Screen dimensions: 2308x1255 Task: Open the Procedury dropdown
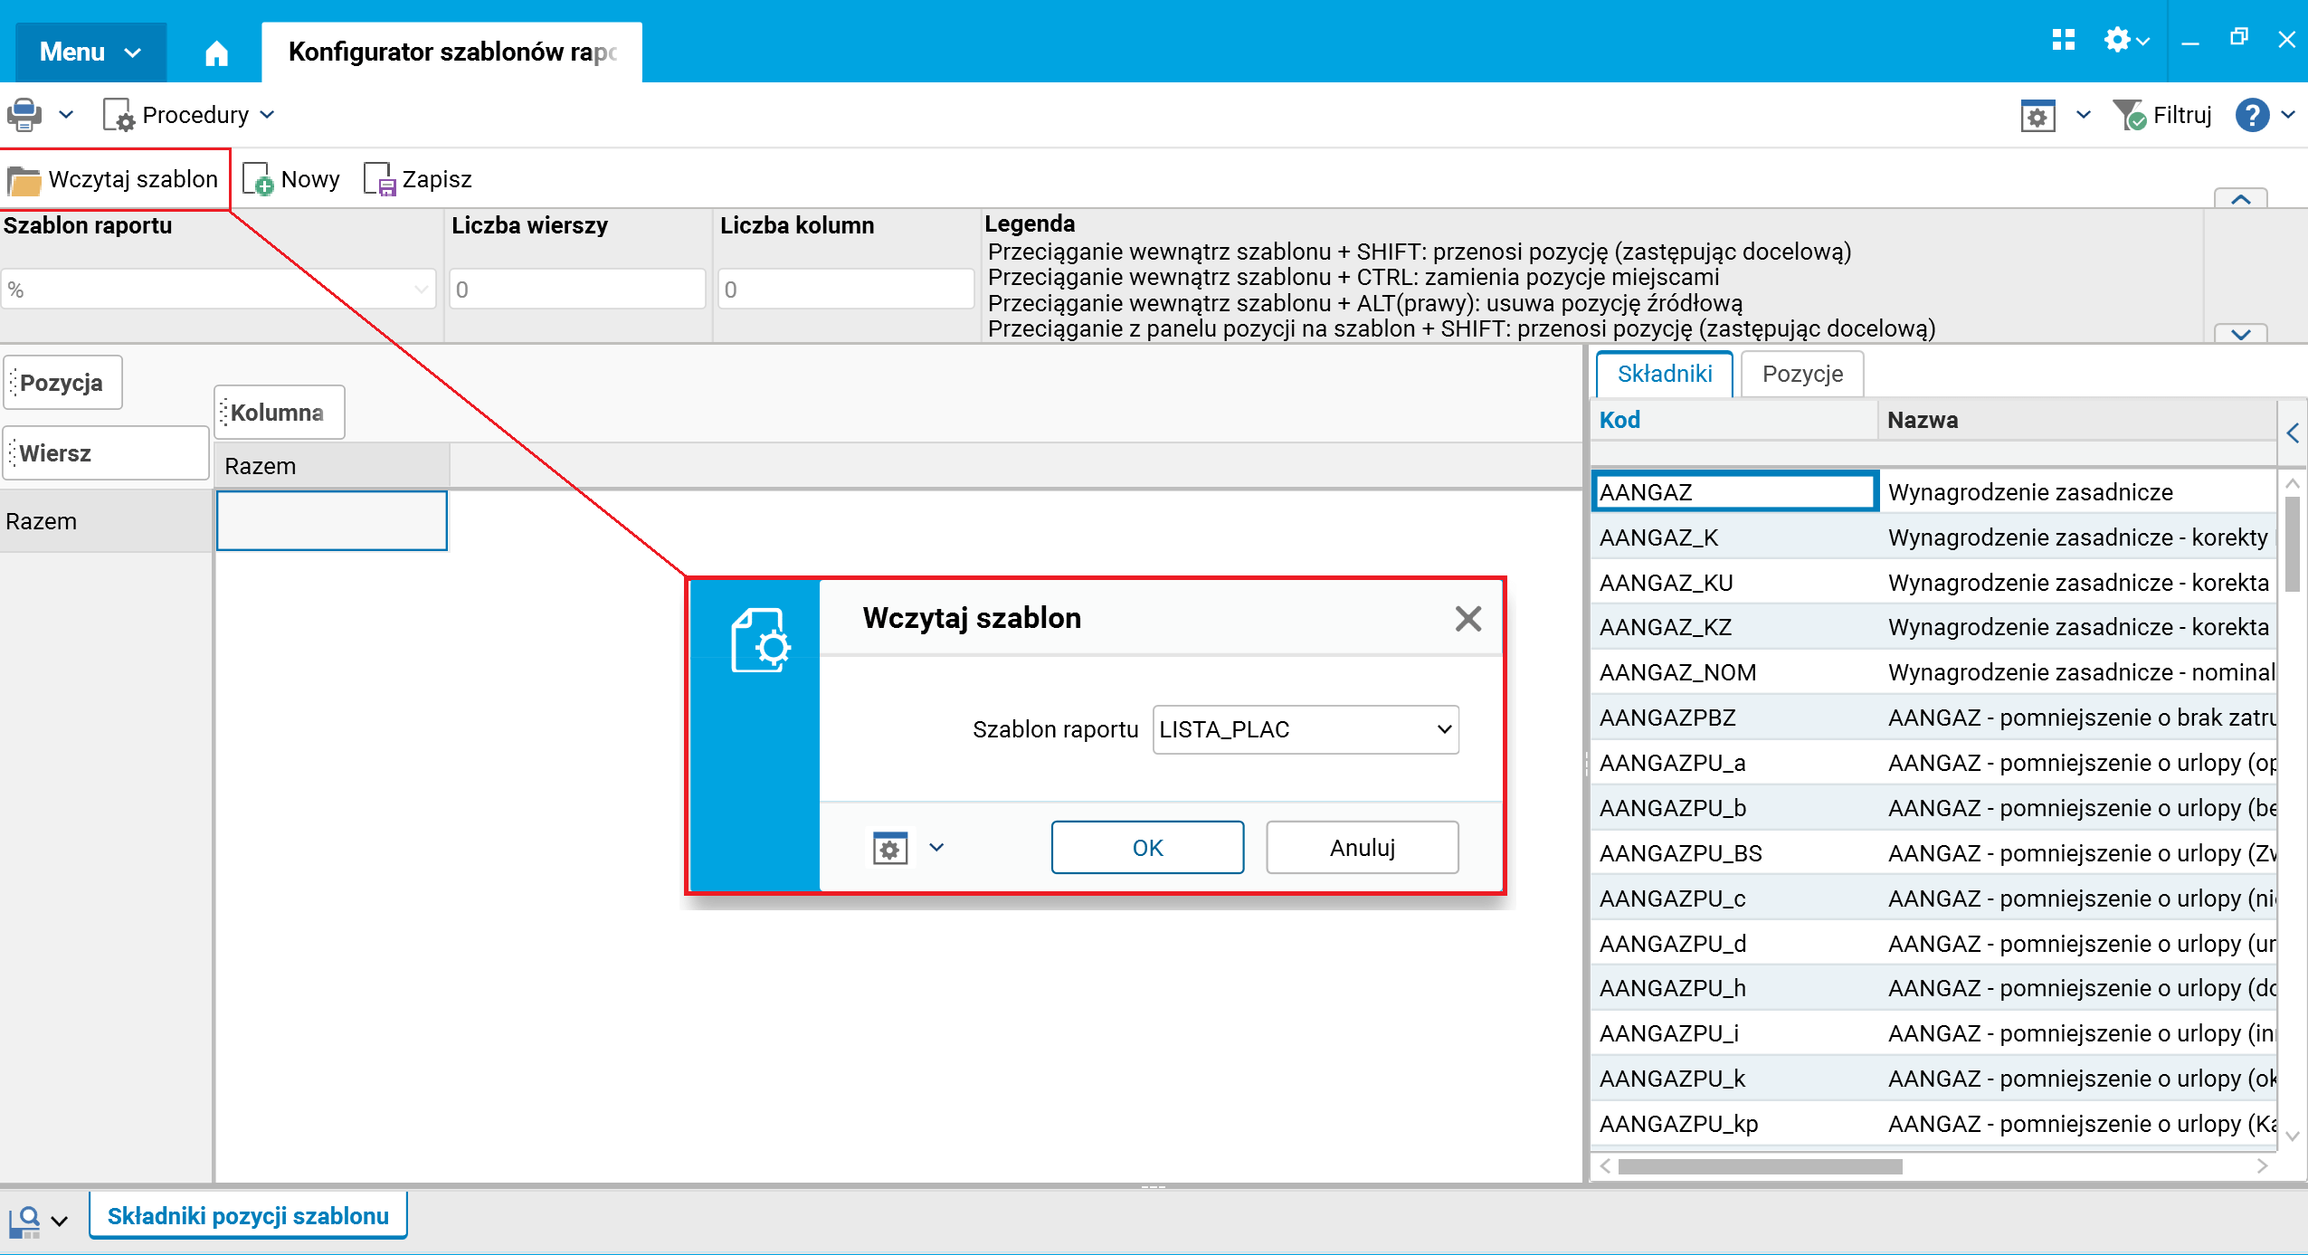click(195, 115)
